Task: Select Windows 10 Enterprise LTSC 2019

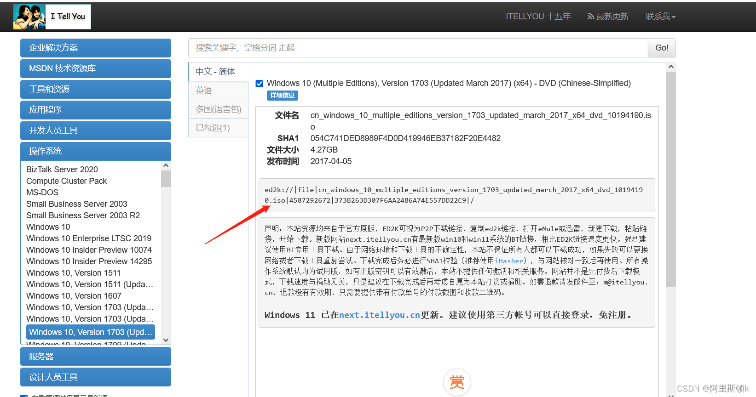Action: (89, 238)
